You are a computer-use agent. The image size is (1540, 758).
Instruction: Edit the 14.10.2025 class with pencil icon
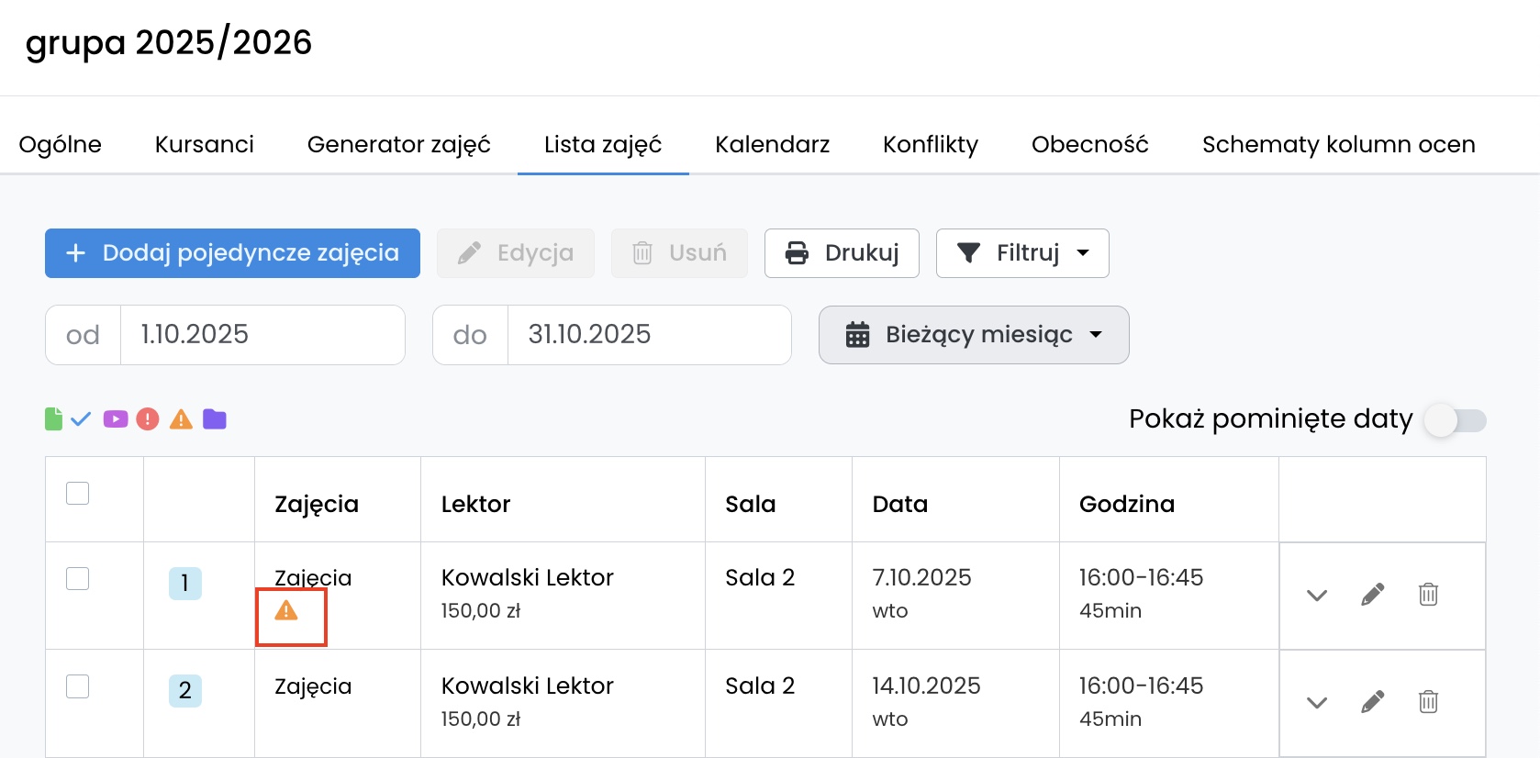(1372, 703)
